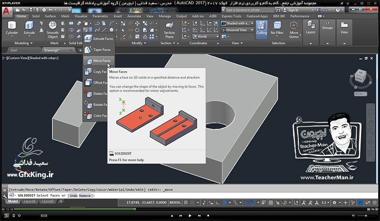Viewport: 380px width, 221px height.
Task: Skip to the next video track
Action: coord(199,215)
